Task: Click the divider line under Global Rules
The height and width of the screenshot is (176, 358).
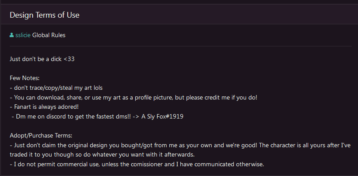Action: coord(181,46)
